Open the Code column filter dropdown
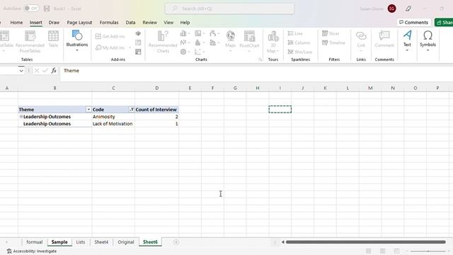Image resolution: width=453 pixels, height=255 pixels. pos(132,110)
